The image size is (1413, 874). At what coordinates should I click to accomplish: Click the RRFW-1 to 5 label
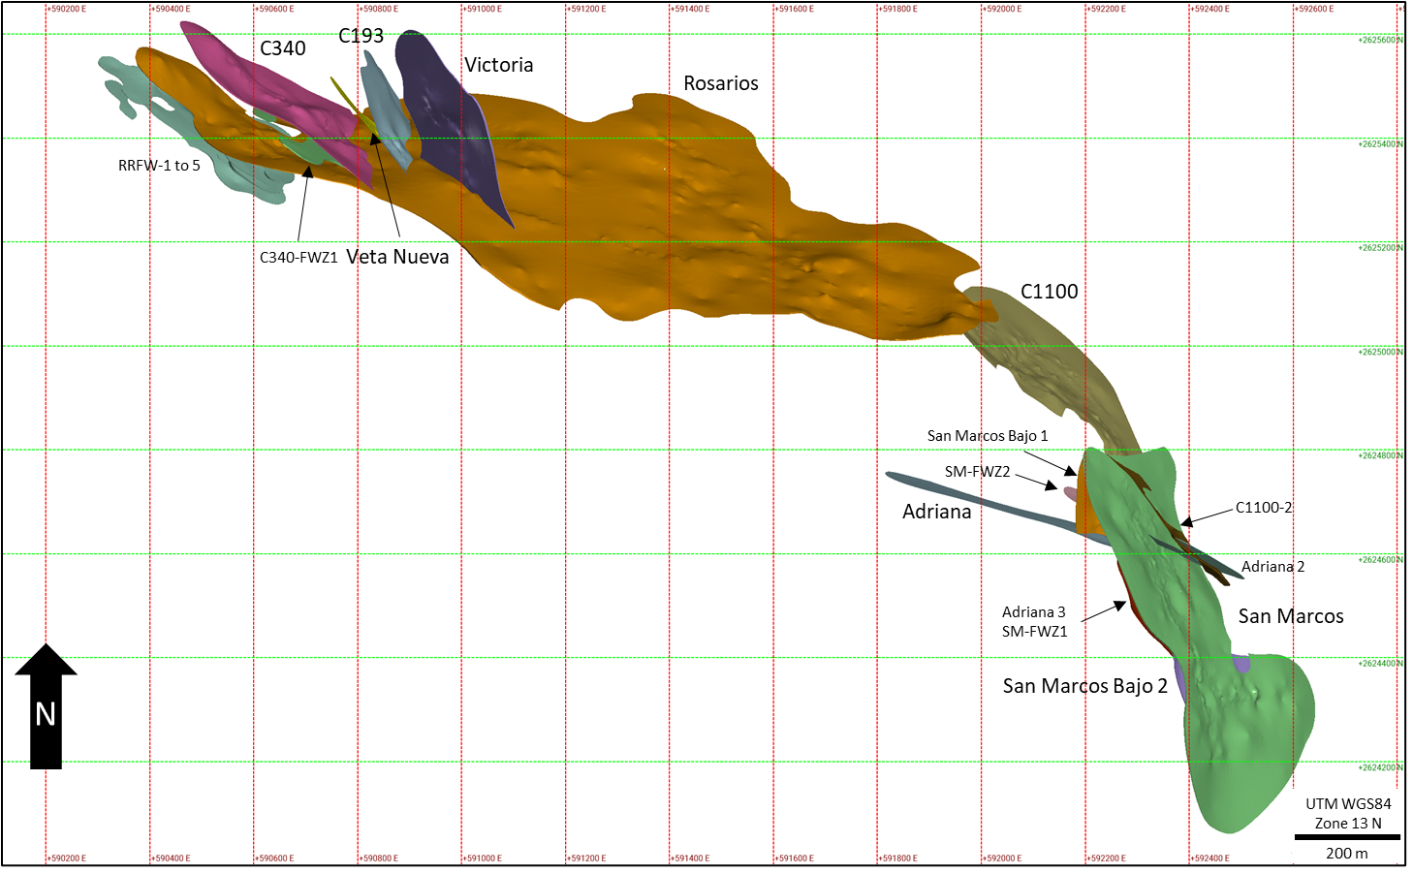coord(159,166)
